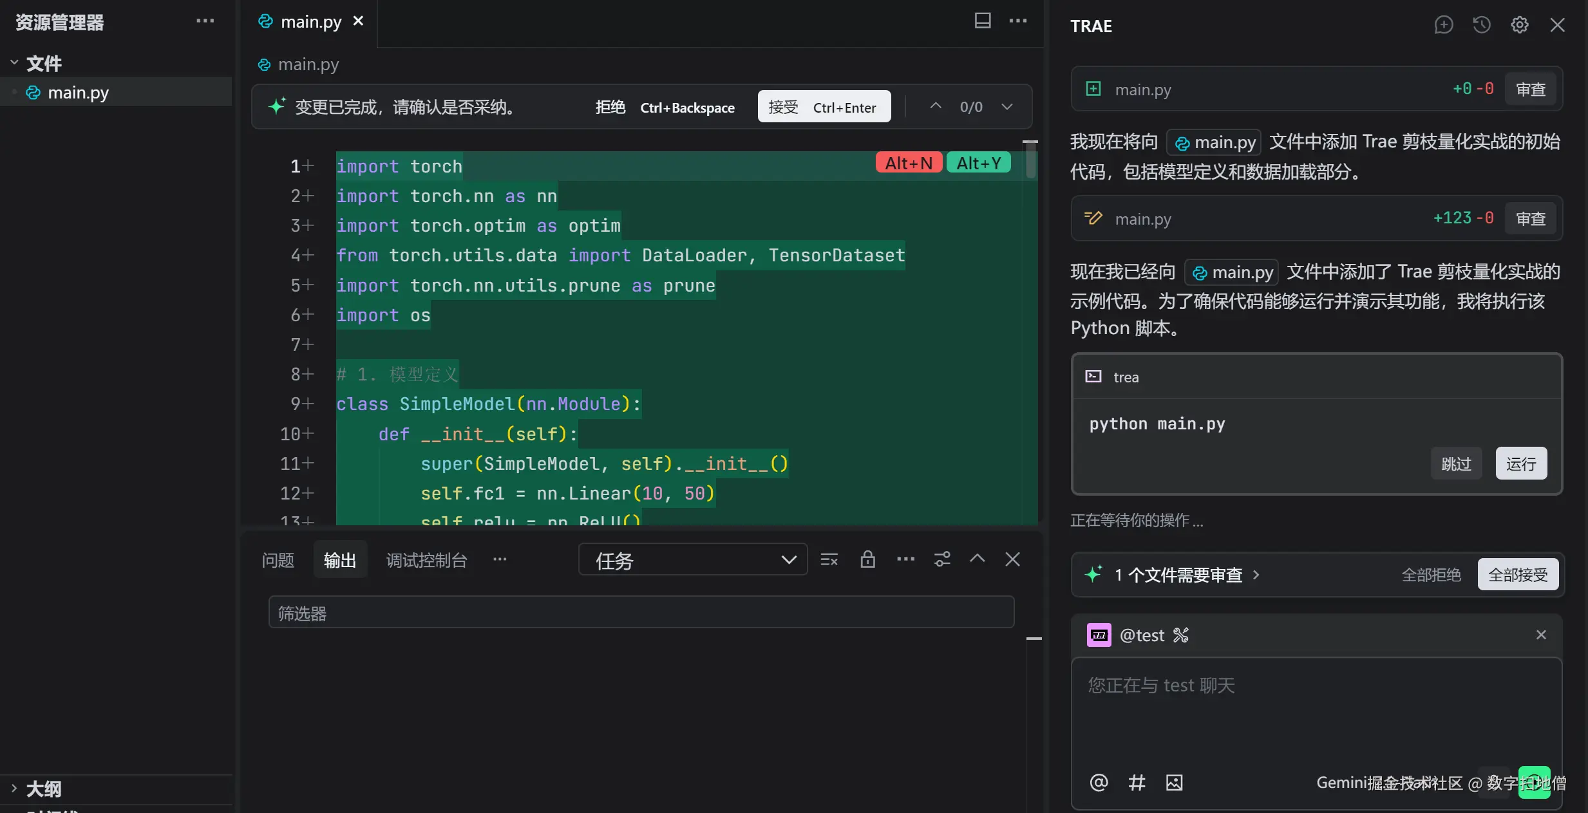
Task: Start a new chat in TRAE panel
Action: coord(1443,25)
